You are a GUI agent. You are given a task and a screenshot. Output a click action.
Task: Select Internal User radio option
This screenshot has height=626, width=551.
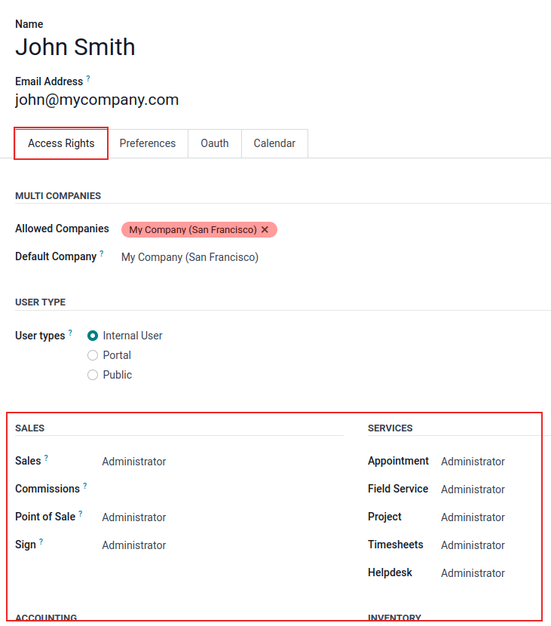tap(93, 336)
